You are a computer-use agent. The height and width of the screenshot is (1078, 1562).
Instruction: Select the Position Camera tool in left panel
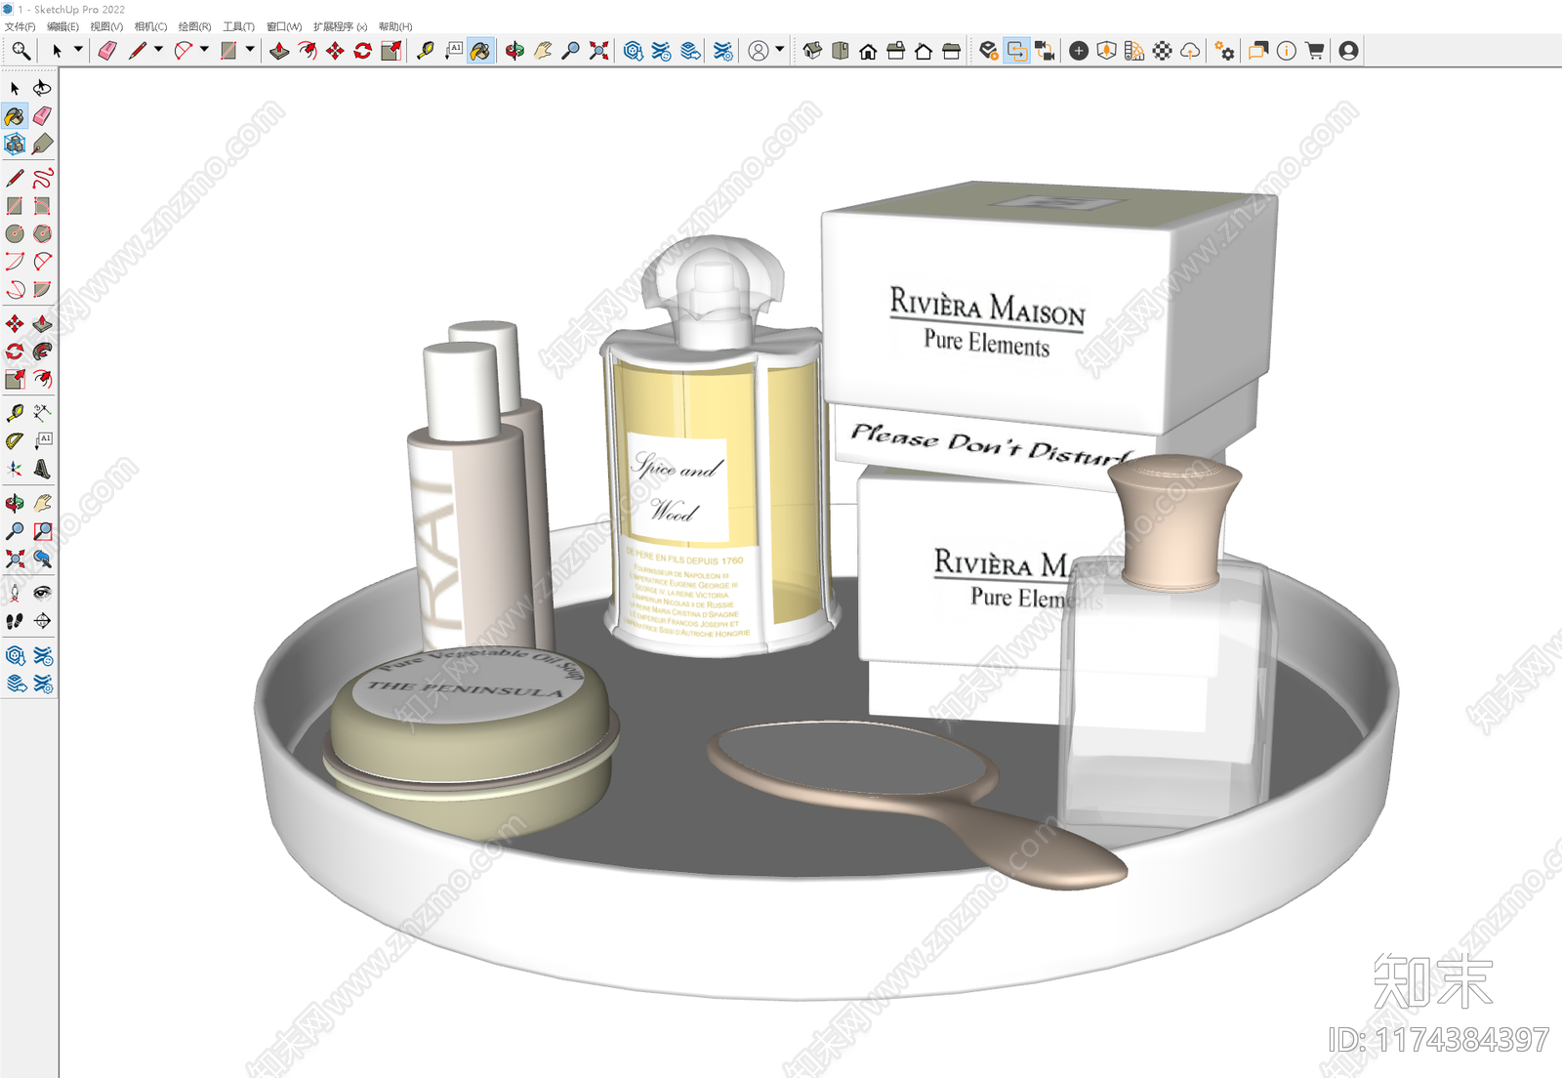[15, 593]
